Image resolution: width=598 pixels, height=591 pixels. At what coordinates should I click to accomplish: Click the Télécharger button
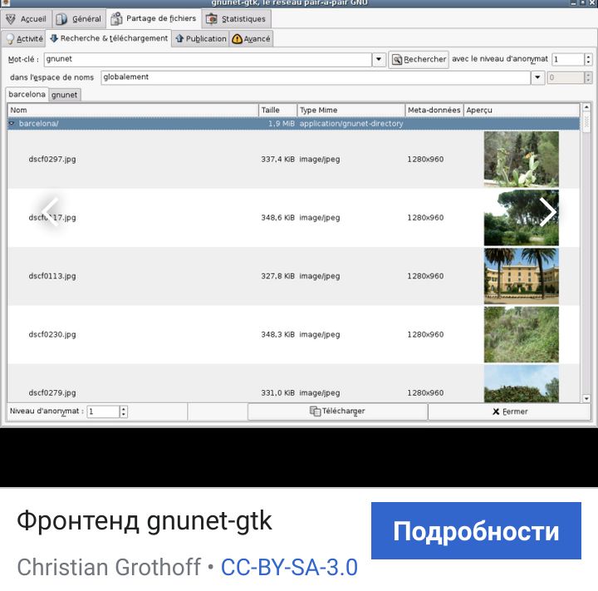337,411
